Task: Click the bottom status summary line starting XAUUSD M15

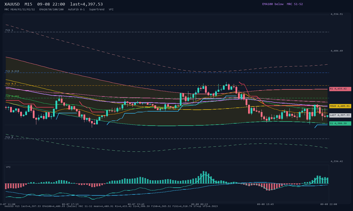Action: click(111, 206)
